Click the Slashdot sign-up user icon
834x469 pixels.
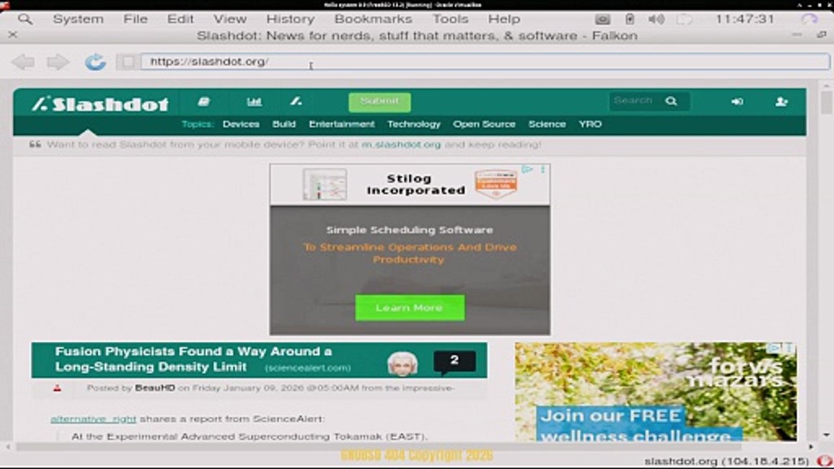click(x=782, y=102)
